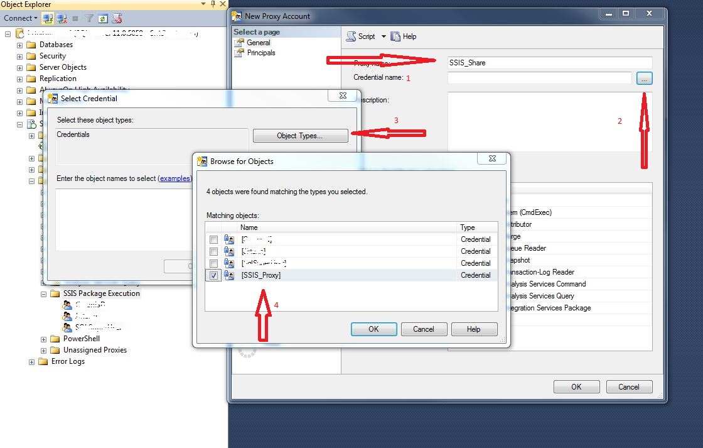
Task: Click Cancel in New Proxy Account dialog
Action: tap(628, 386)
